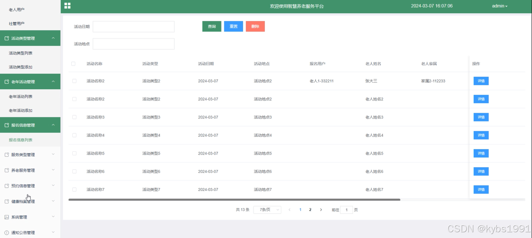Open the 7条/页 page size dropdown
This screenshot has width=532, height=238.
[267, 210]
